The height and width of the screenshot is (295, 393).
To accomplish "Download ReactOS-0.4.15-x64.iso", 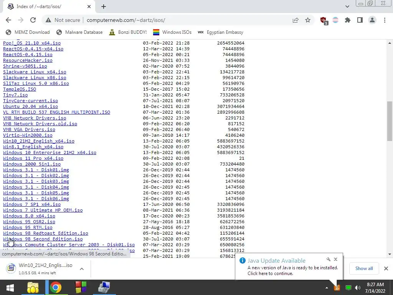I will click(33, 49).
